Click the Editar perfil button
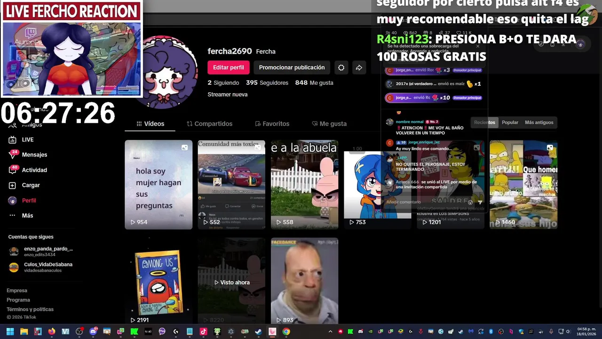The height and width of the screenshot is (339, 602). click(228, 67)
